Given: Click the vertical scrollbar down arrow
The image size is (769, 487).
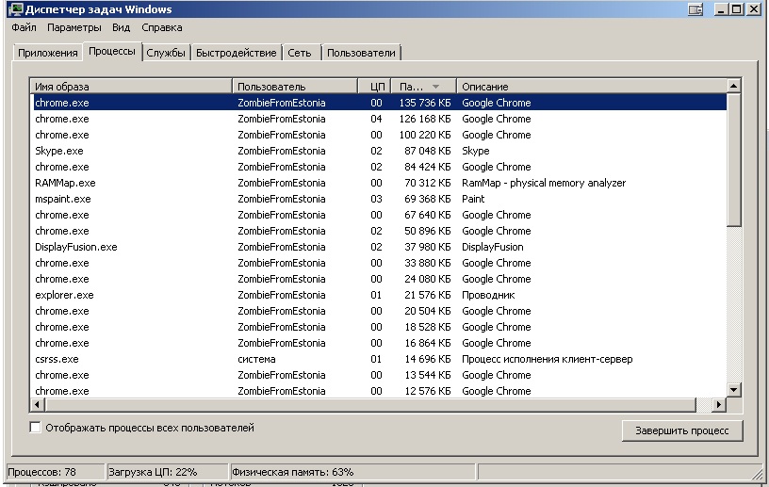Looking at the screenshot, I should (x=733, y=390).
